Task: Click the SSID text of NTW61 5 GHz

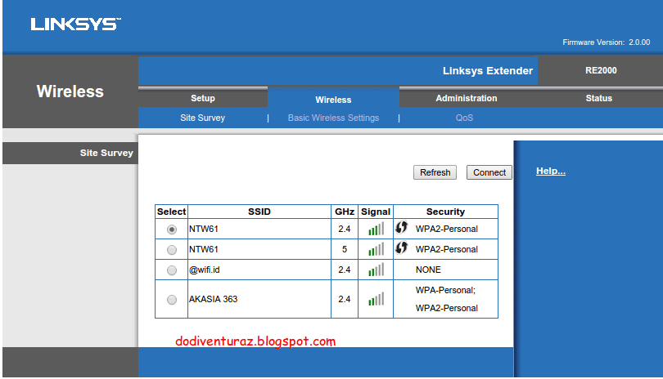Action: (x=203, y=249)
